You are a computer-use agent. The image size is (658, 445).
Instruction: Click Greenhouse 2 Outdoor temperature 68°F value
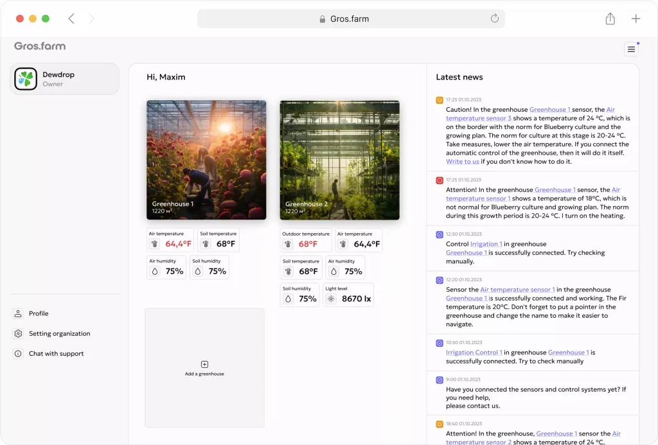coord(308,244)
